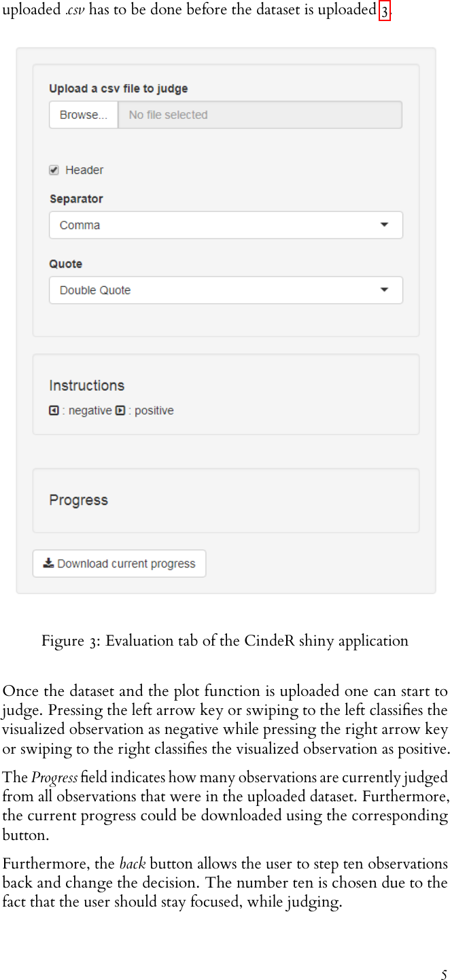Click the caret icon on the Quote dropdown
Viewport: 450px width, 980px height.
pyautogui.click(x=384, y=290)
